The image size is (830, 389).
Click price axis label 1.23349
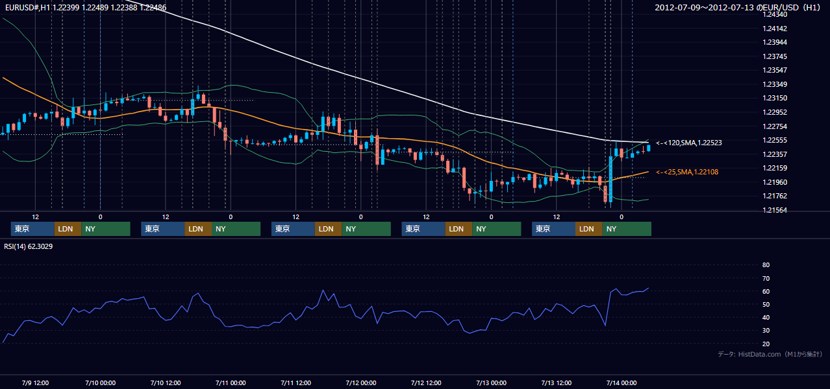[x=774, y=84]
